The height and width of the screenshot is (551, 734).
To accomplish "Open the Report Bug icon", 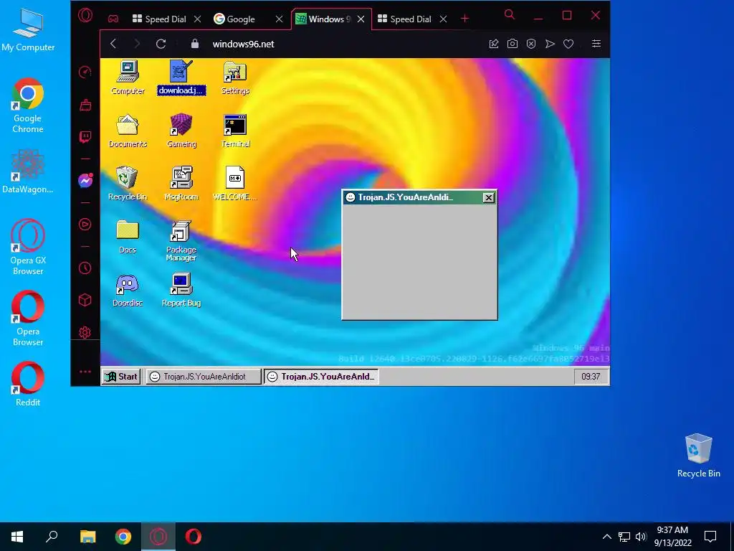I will click(181, 291).
